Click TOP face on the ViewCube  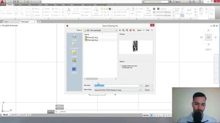click(x=209, y=37)
